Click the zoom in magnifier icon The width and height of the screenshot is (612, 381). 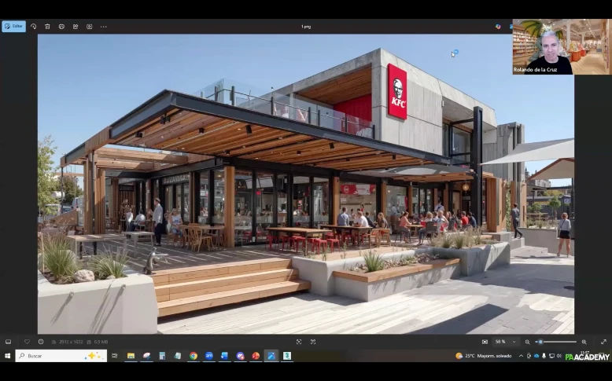tap(584, 342)
